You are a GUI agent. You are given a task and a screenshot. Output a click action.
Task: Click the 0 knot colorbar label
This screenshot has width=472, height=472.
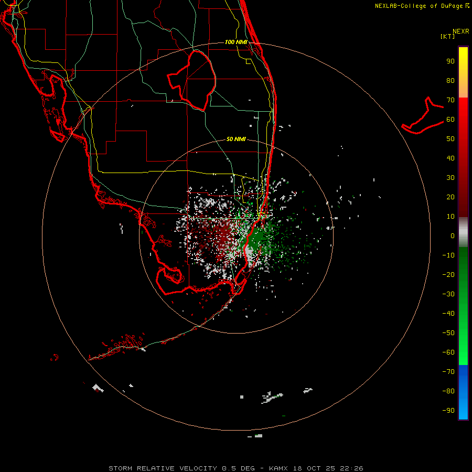pyautogui.click(x=453, y=235)
